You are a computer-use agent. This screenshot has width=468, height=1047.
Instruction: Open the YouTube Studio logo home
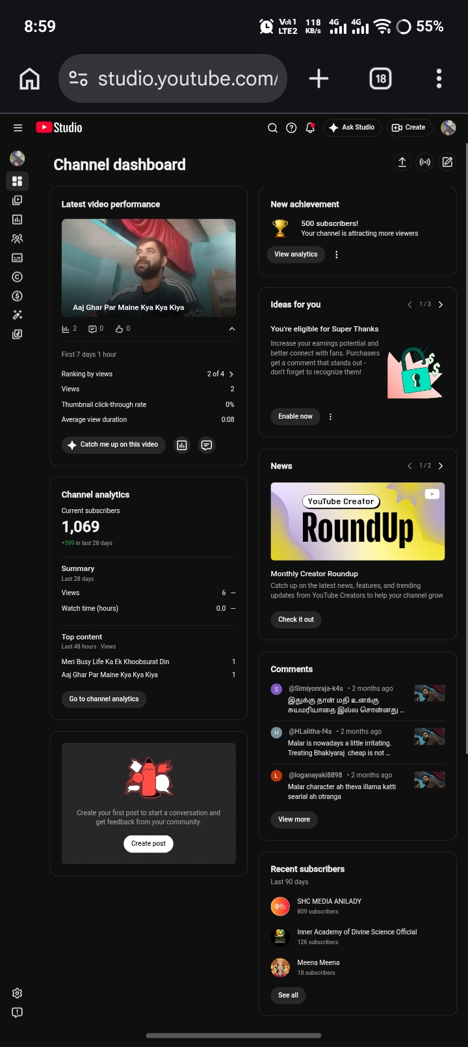coord(59,128)
